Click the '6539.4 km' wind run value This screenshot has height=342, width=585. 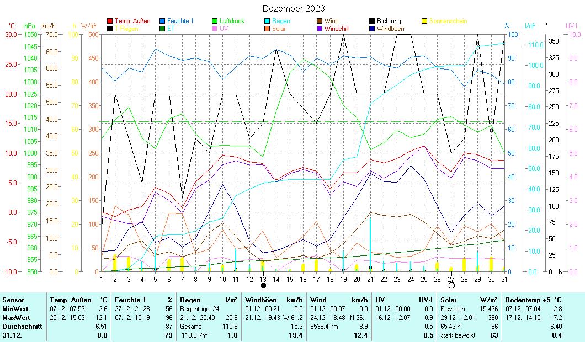pos(325,327)
